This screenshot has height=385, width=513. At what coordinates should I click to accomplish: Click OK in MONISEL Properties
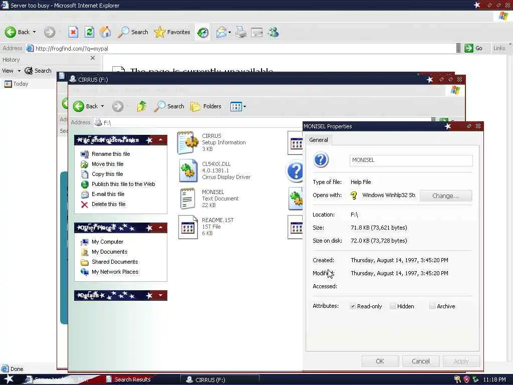tap(380, 361)
